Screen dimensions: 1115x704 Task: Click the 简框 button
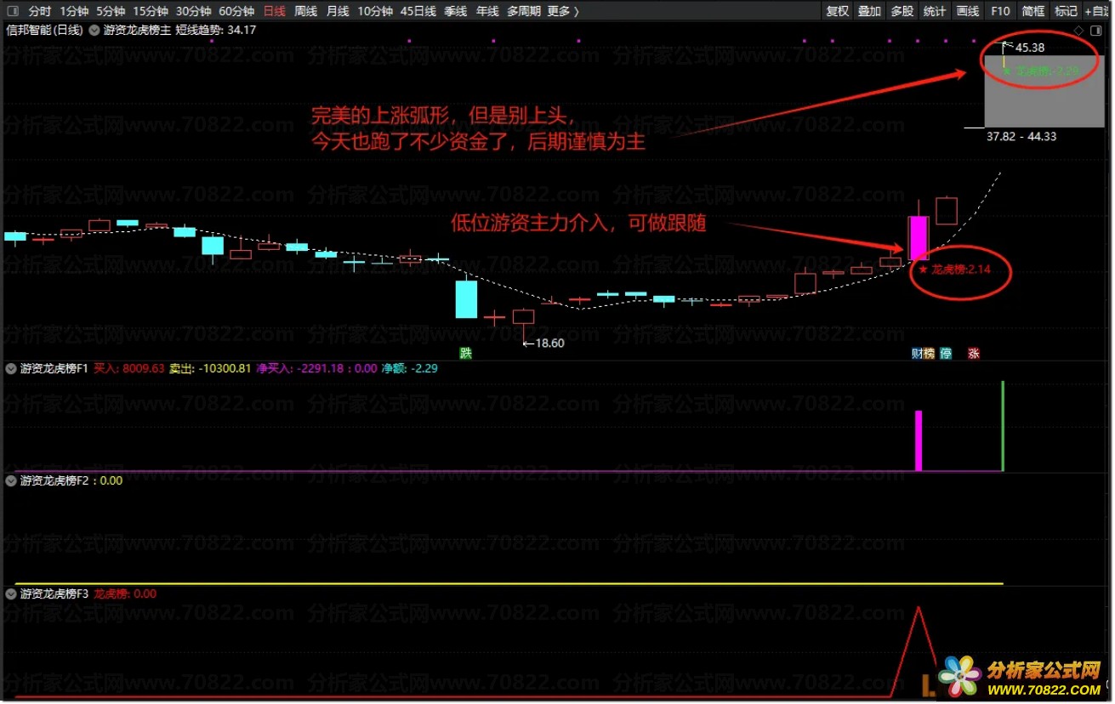pos(1033,11)
